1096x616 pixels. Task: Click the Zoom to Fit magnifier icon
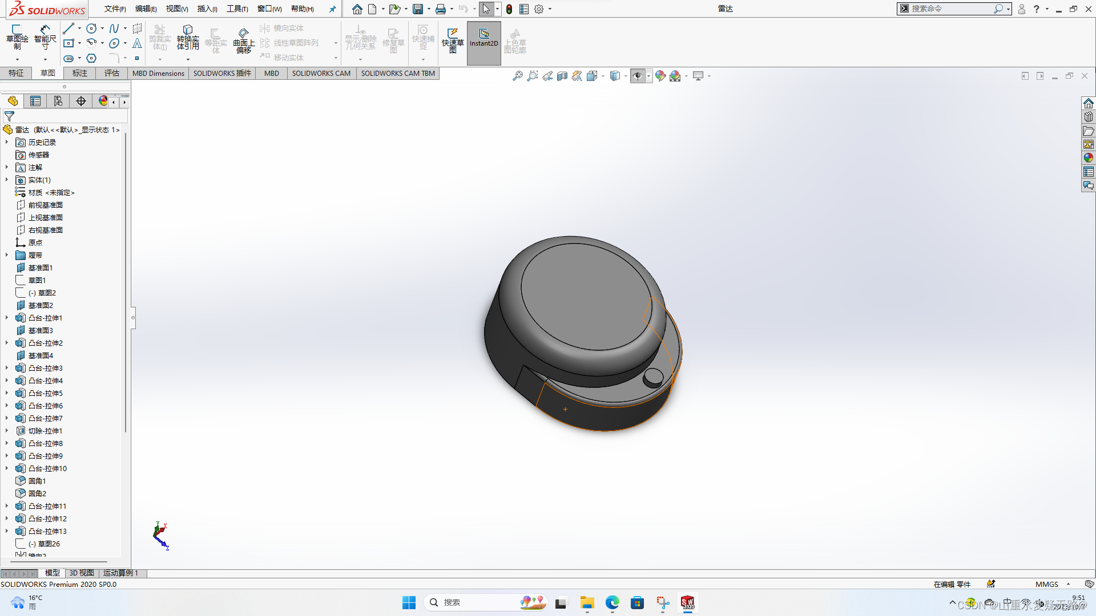(x=518, y=75)
